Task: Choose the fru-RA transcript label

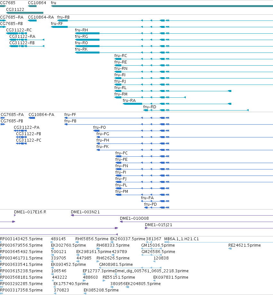Action: (x=129, y=100)
